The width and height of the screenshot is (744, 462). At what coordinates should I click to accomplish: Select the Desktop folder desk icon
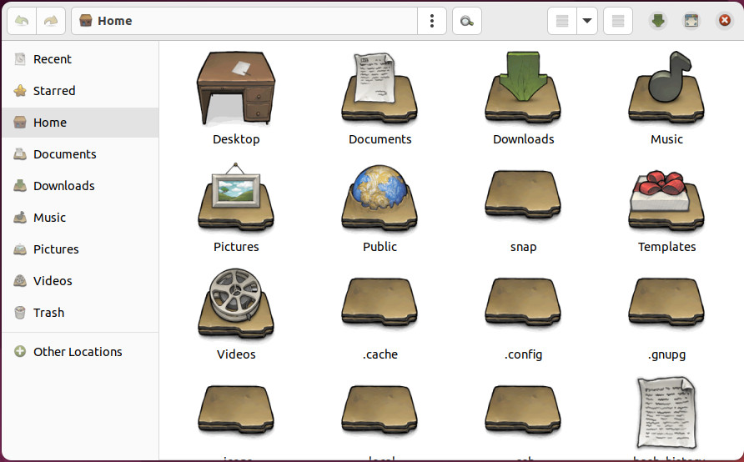click(236, 88)
